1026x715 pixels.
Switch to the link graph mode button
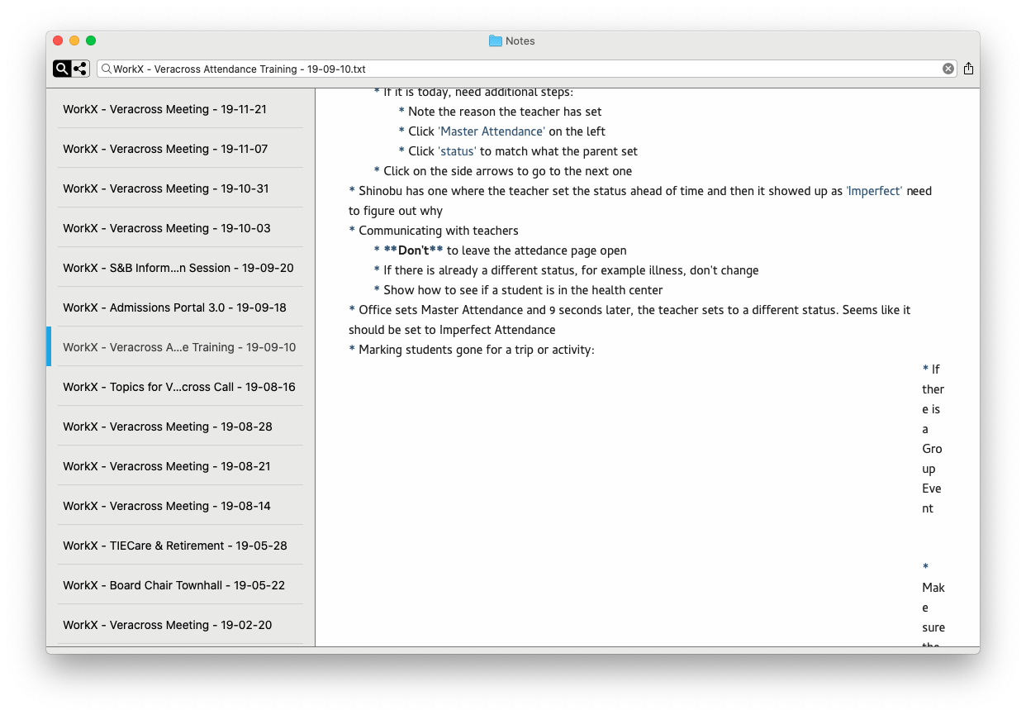pyautogui.click(x=80, y=69)
